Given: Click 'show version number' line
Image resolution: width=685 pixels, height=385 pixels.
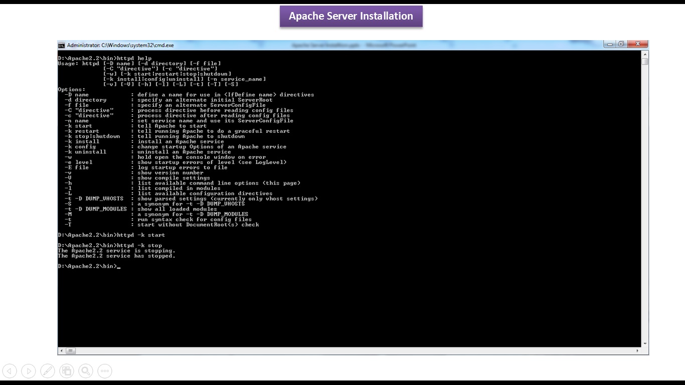Looking at the screenshot, I should [170, 172].
